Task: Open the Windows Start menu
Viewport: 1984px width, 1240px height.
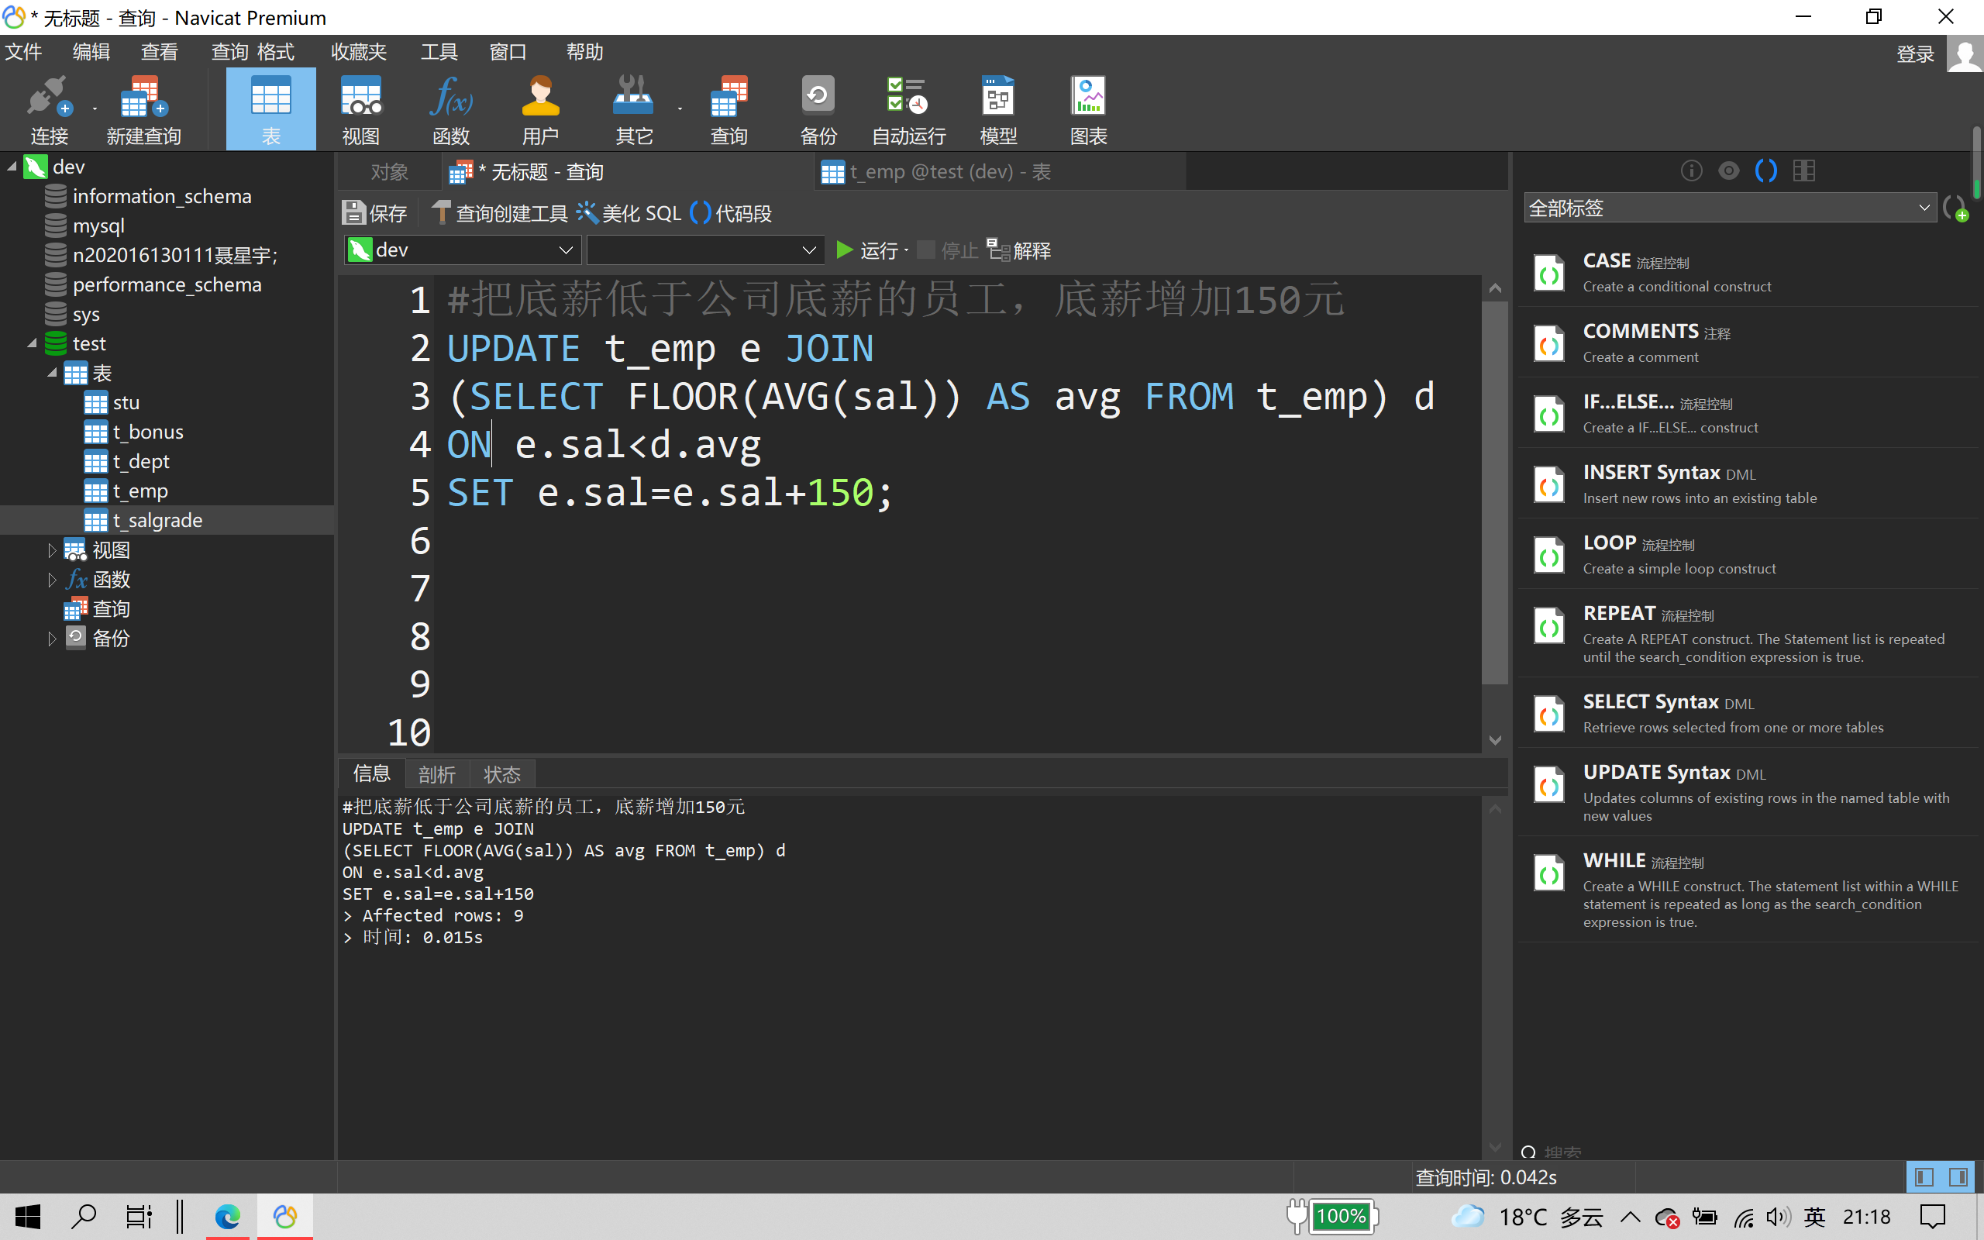Action: point(28,1216)
